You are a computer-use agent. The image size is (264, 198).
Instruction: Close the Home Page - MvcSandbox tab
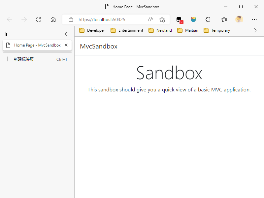[66, 45]
